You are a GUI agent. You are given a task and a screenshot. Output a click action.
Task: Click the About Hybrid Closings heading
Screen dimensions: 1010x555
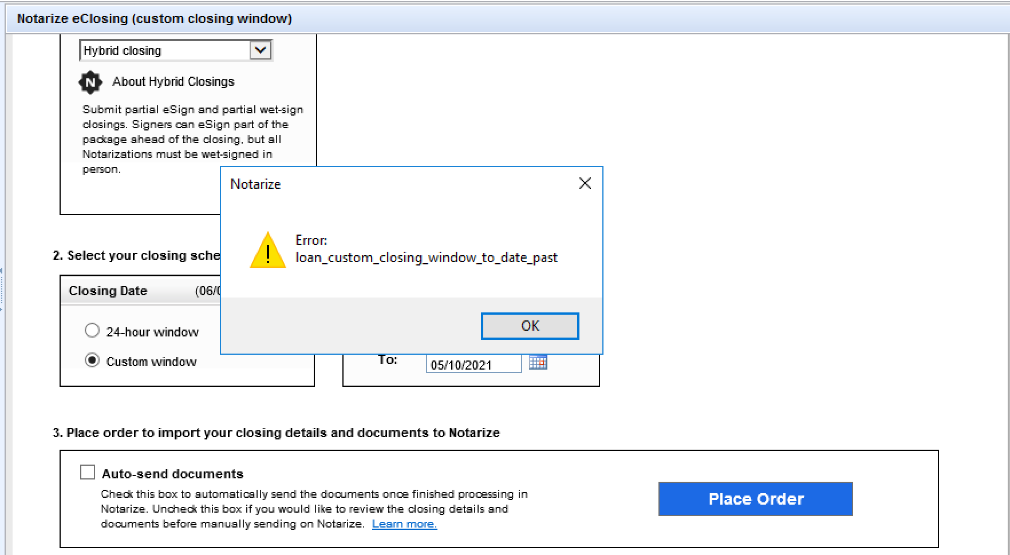coord(173,82)
